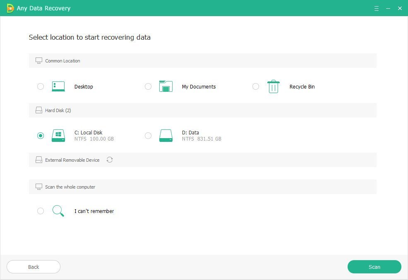This screenshot has height=280, width=408.
Task: Click the Scan the whole computer section icon
Action: pos(39,187)
